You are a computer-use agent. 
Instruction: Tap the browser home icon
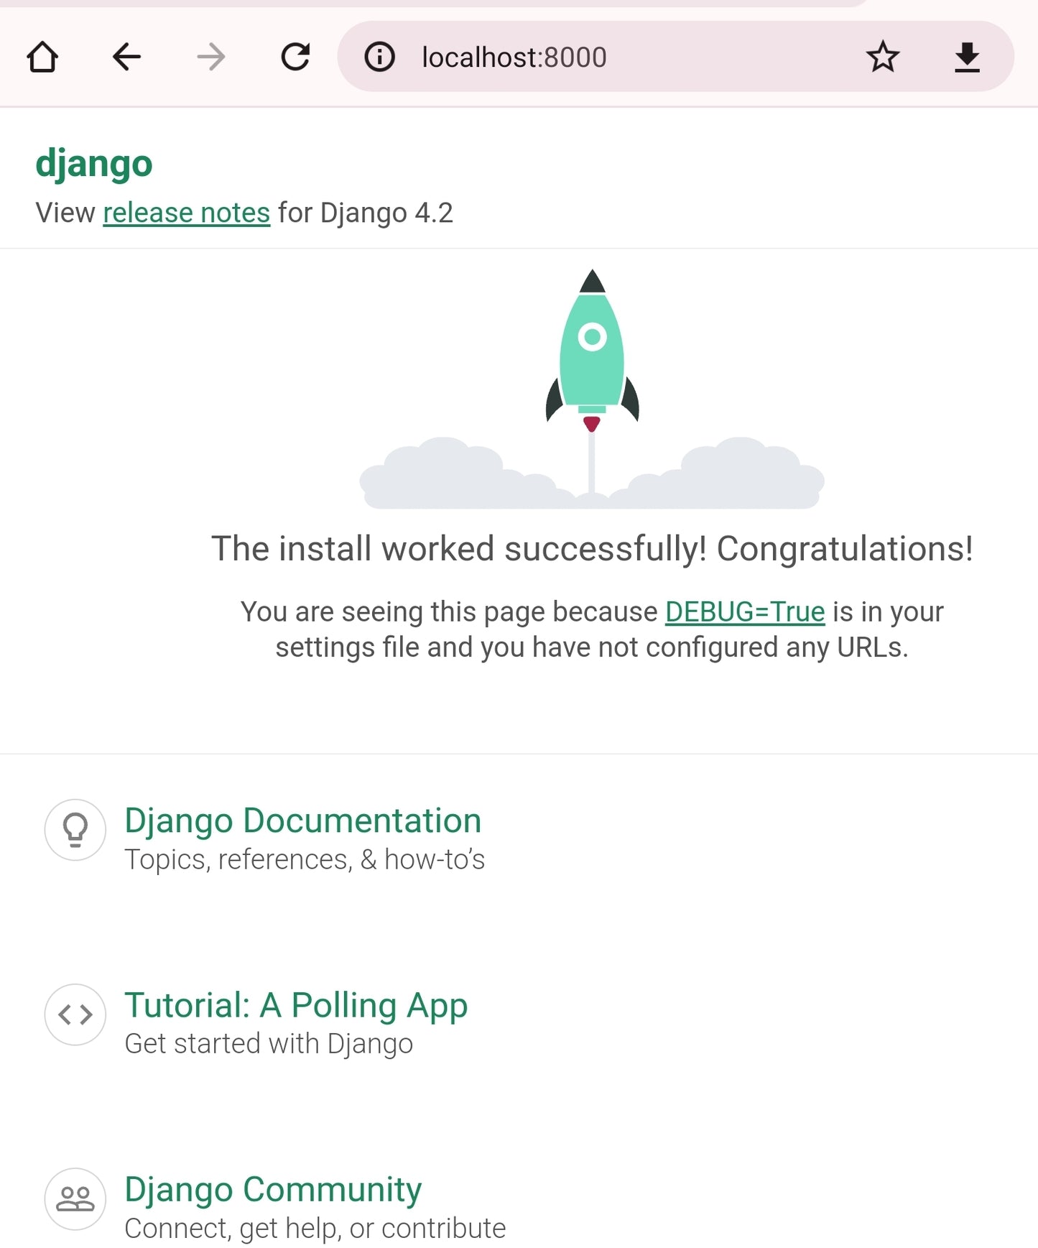click(x=42, y=57)
